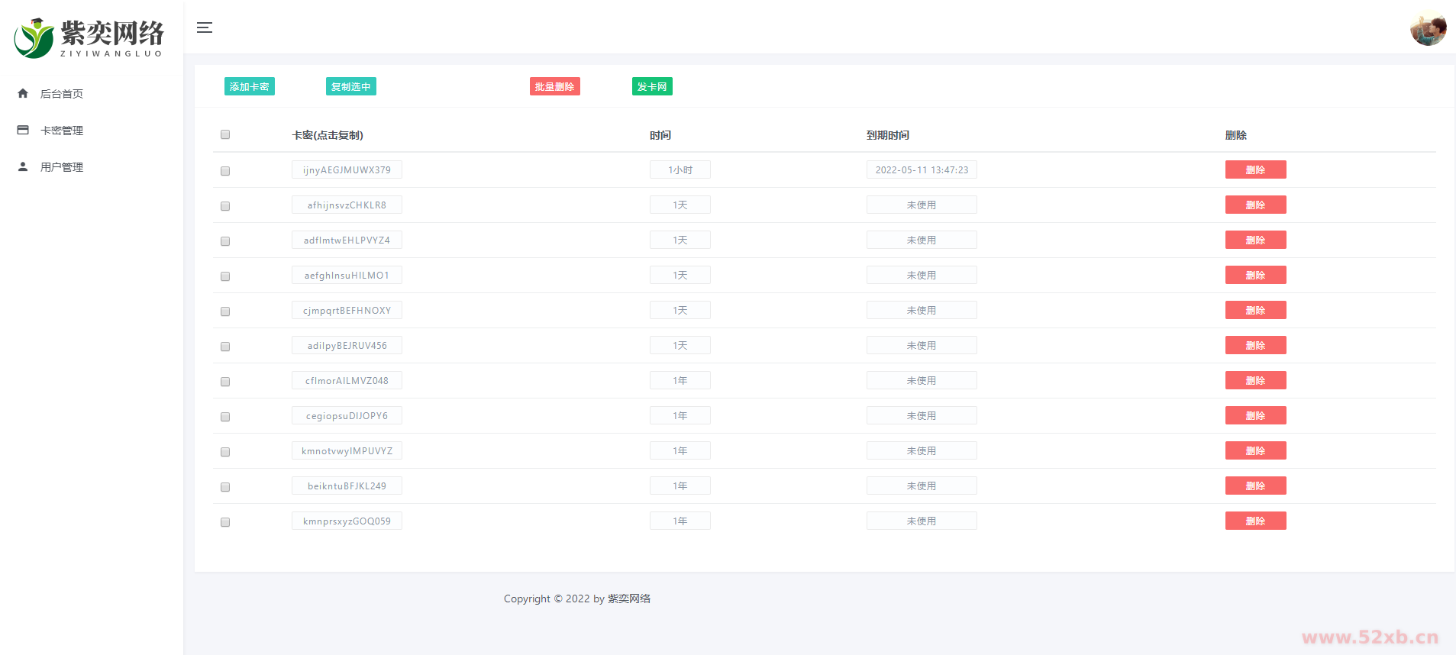
Task: Copy card key ijnyAEGJMUWX379
Action: pyautogui.click(x=347, y=169)
